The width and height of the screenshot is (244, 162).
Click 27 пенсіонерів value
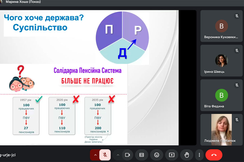pos(26,130)
